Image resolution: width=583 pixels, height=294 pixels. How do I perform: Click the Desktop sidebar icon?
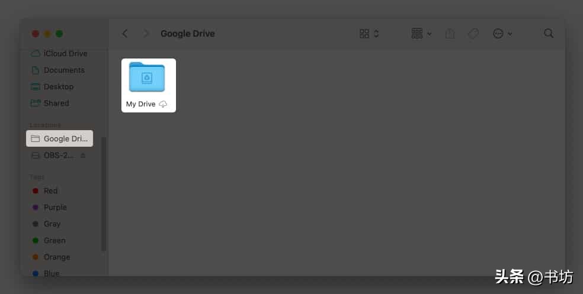[x=36, y=86]
